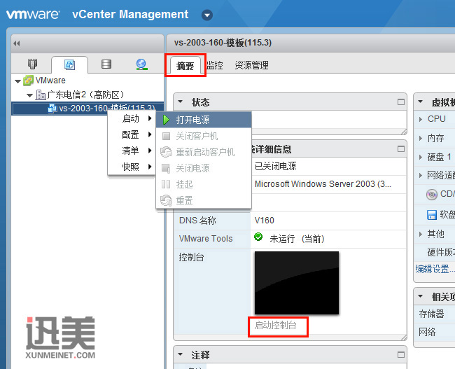Expand the 内存 hardware row
The image size is (455, 369).
421,138
